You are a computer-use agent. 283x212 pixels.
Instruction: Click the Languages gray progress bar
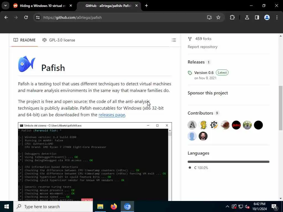229,162
